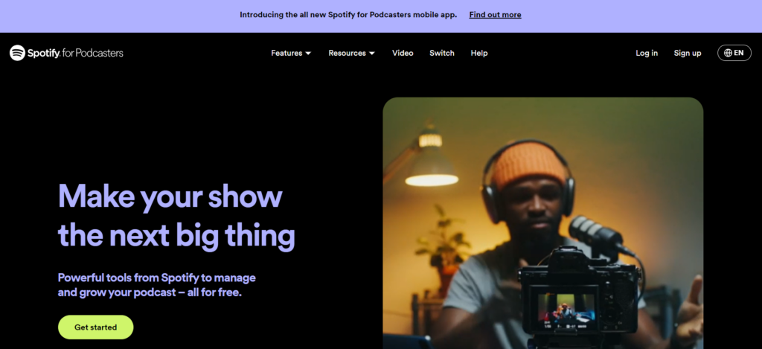
Task: Open the Help page
Action: click(478, 53)
